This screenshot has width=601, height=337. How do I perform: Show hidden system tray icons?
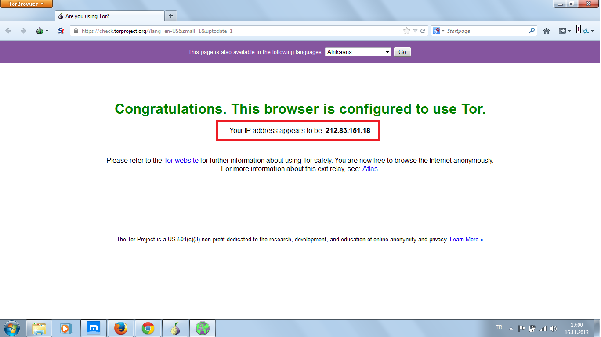point(511,328)
